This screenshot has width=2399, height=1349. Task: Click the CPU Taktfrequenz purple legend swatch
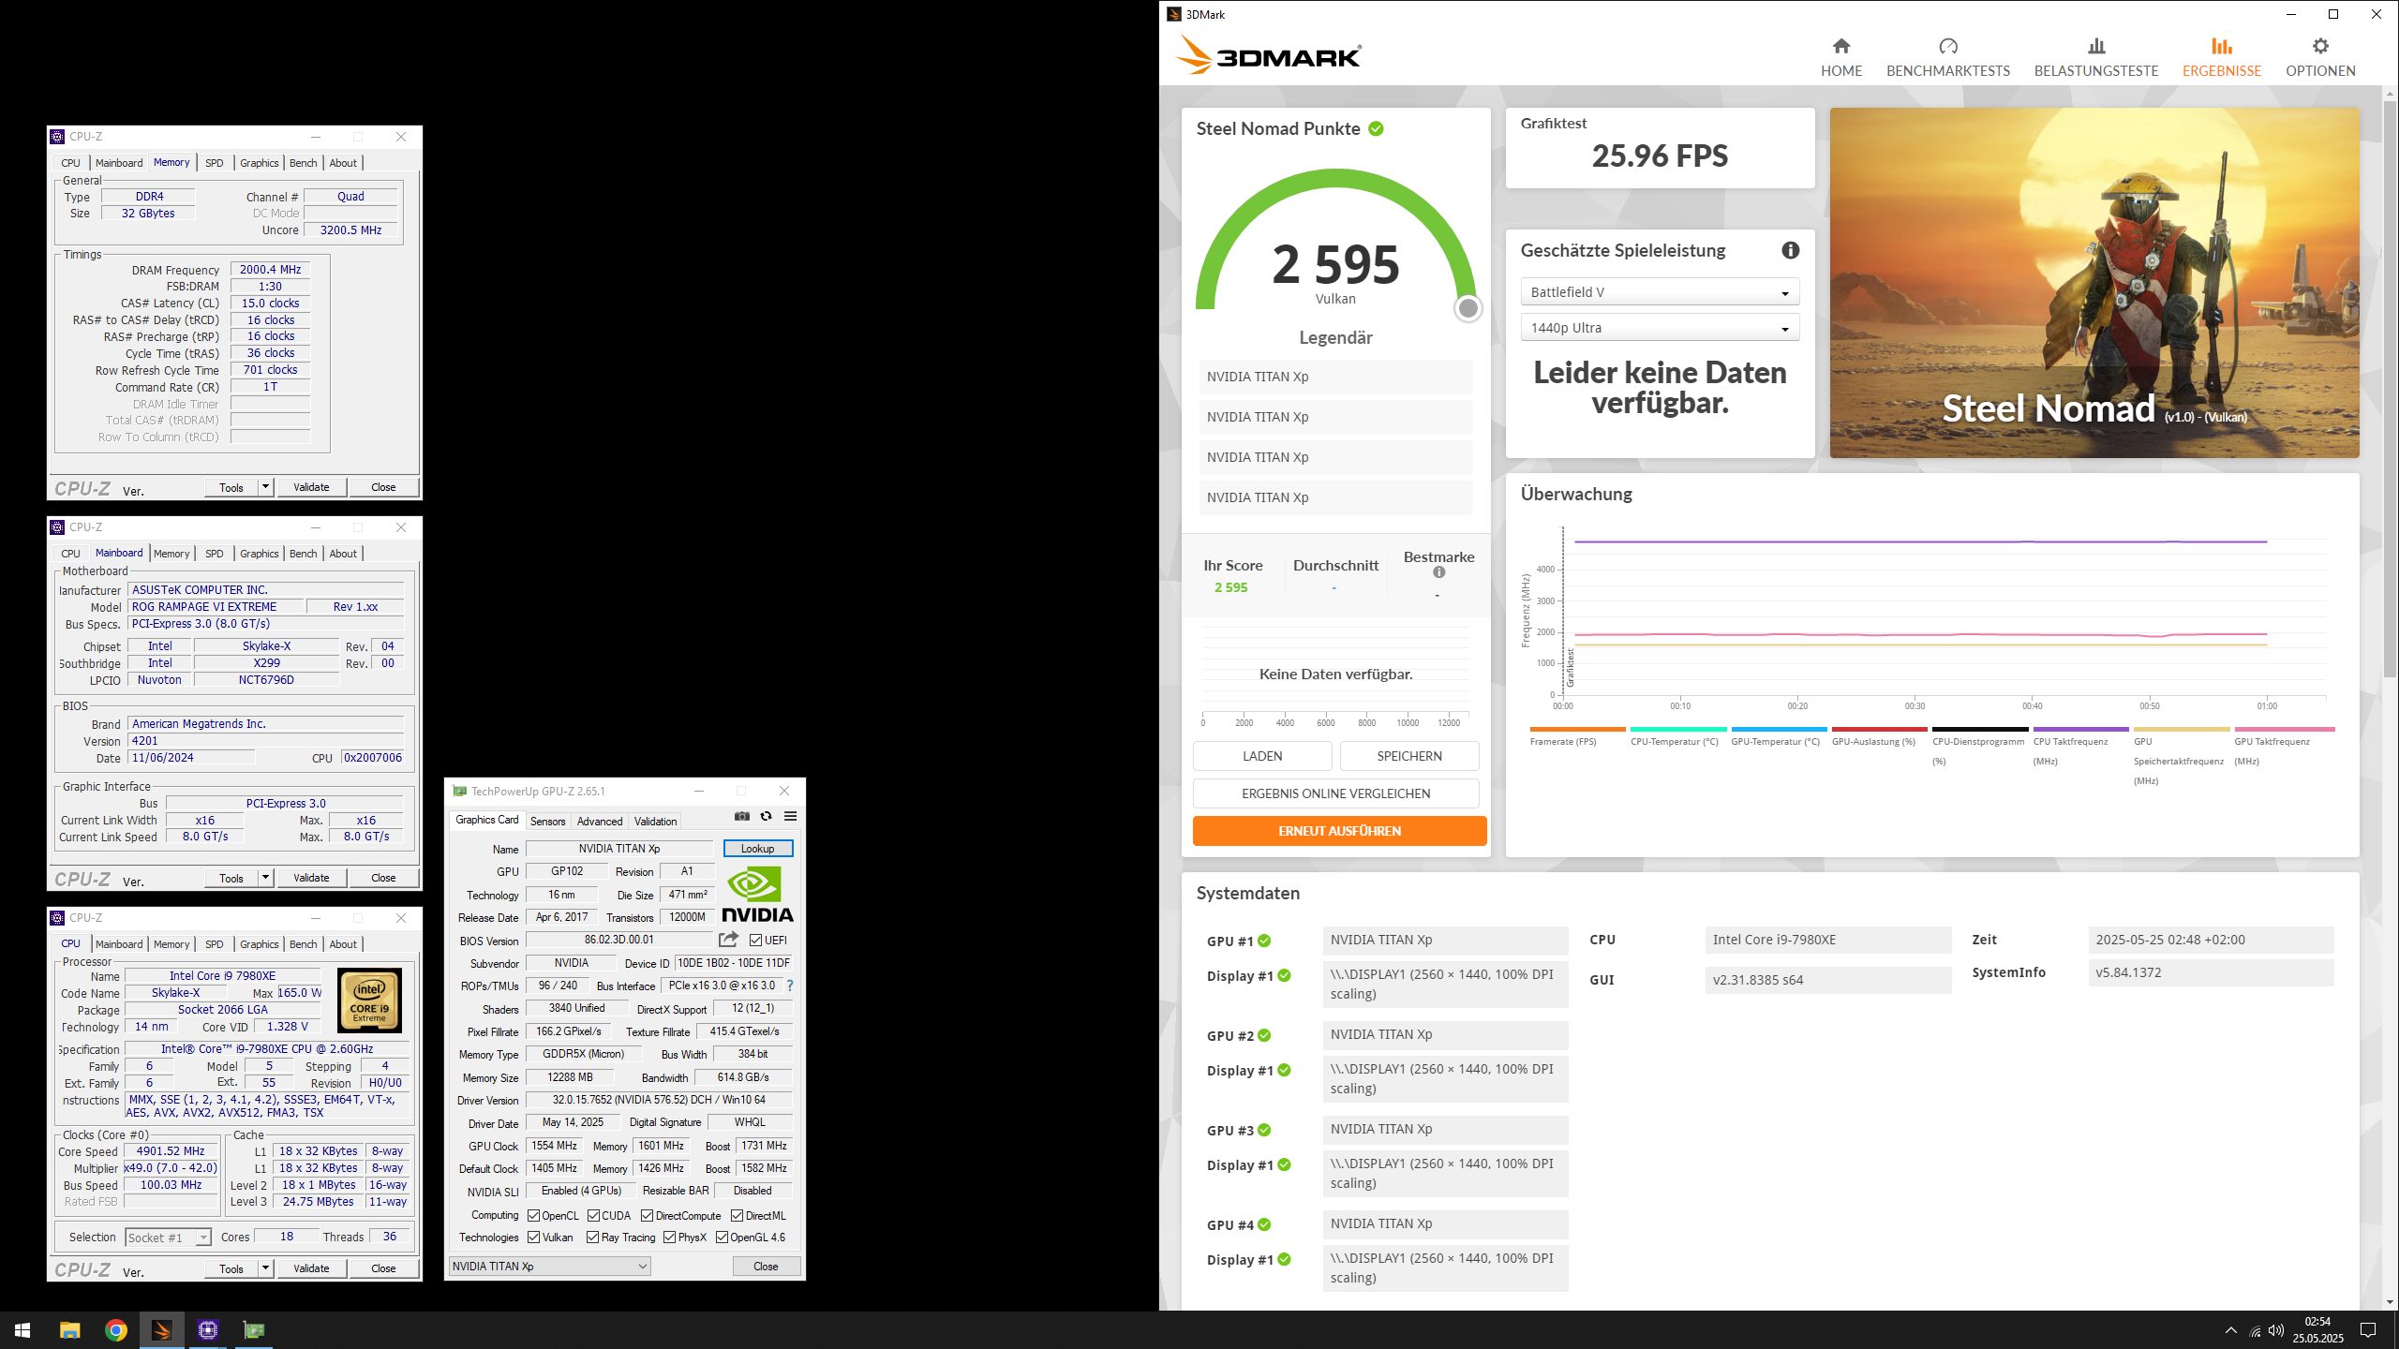(2081, 729)
